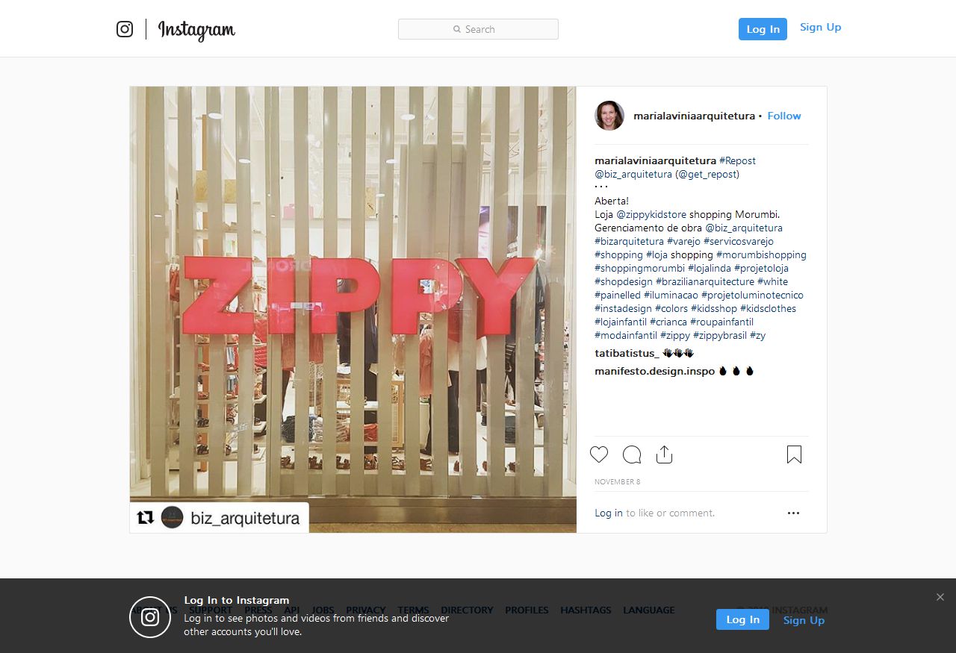Click the ZIPPY storefront photo

tap(353, 310)
